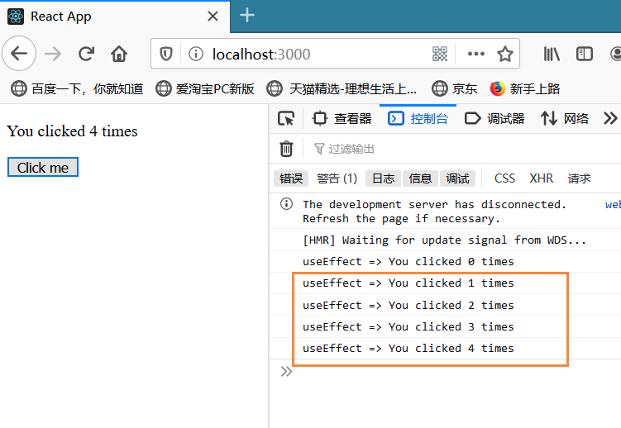The height and width of the screenshot is (428, 621).
Task: Toggle the CSS filter
Action: (x=504, y=178)
